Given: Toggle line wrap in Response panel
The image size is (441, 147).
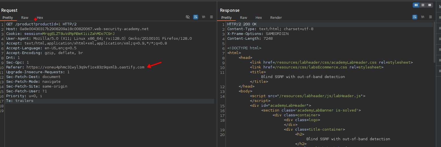Looking at the screenshot, I should click(x=415, y=17).
